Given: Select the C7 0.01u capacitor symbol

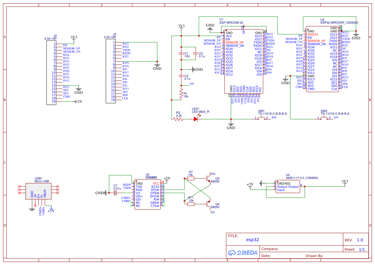Looking at the screenshot, I should coord(115,193).
